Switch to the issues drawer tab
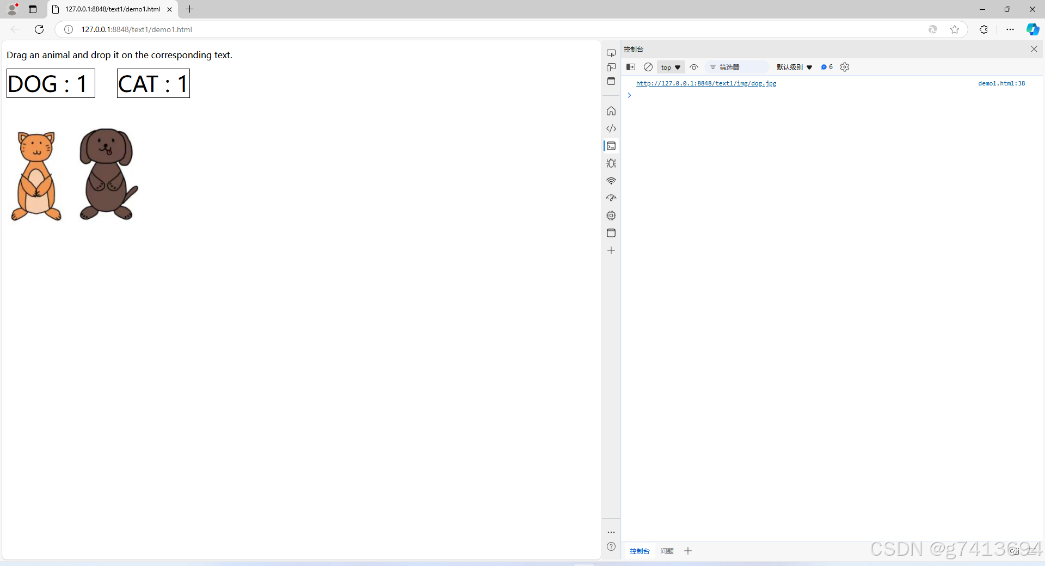Screen dimensions: 1045x566 (667, 551)
